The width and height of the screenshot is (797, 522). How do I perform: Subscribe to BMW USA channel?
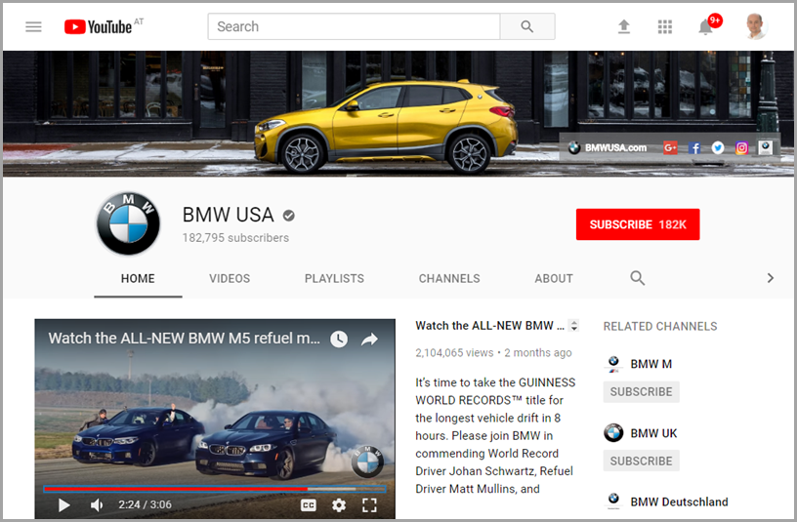638,224
